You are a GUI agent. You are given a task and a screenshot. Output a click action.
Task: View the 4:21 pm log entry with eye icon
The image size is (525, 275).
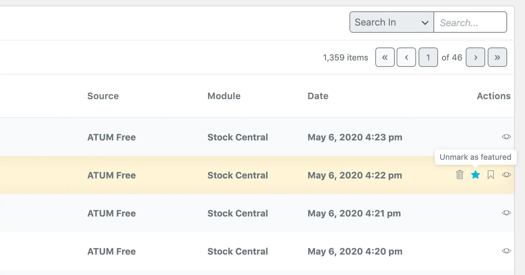[506, 213]
